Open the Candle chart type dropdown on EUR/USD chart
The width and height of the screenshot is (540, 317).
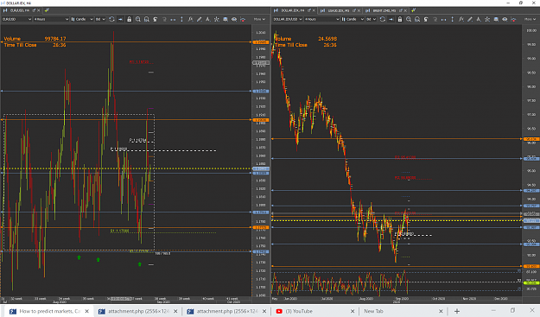(x=82, y=19)
